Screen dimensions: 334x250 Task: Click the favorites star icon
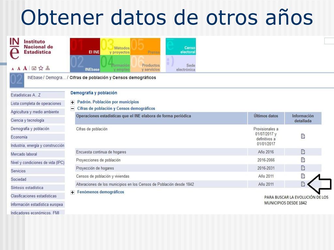coord(41,68)
